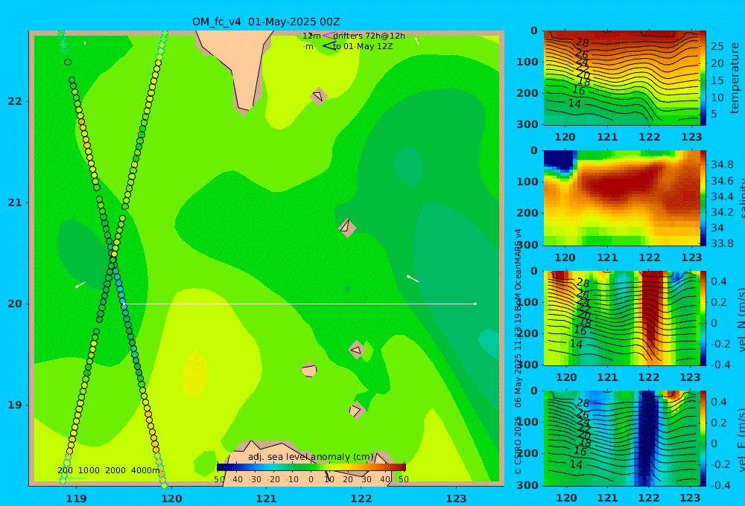Screen dimensions: 745x506
Task: Select the island marker just below 21°N
Action: click(347, 228)
